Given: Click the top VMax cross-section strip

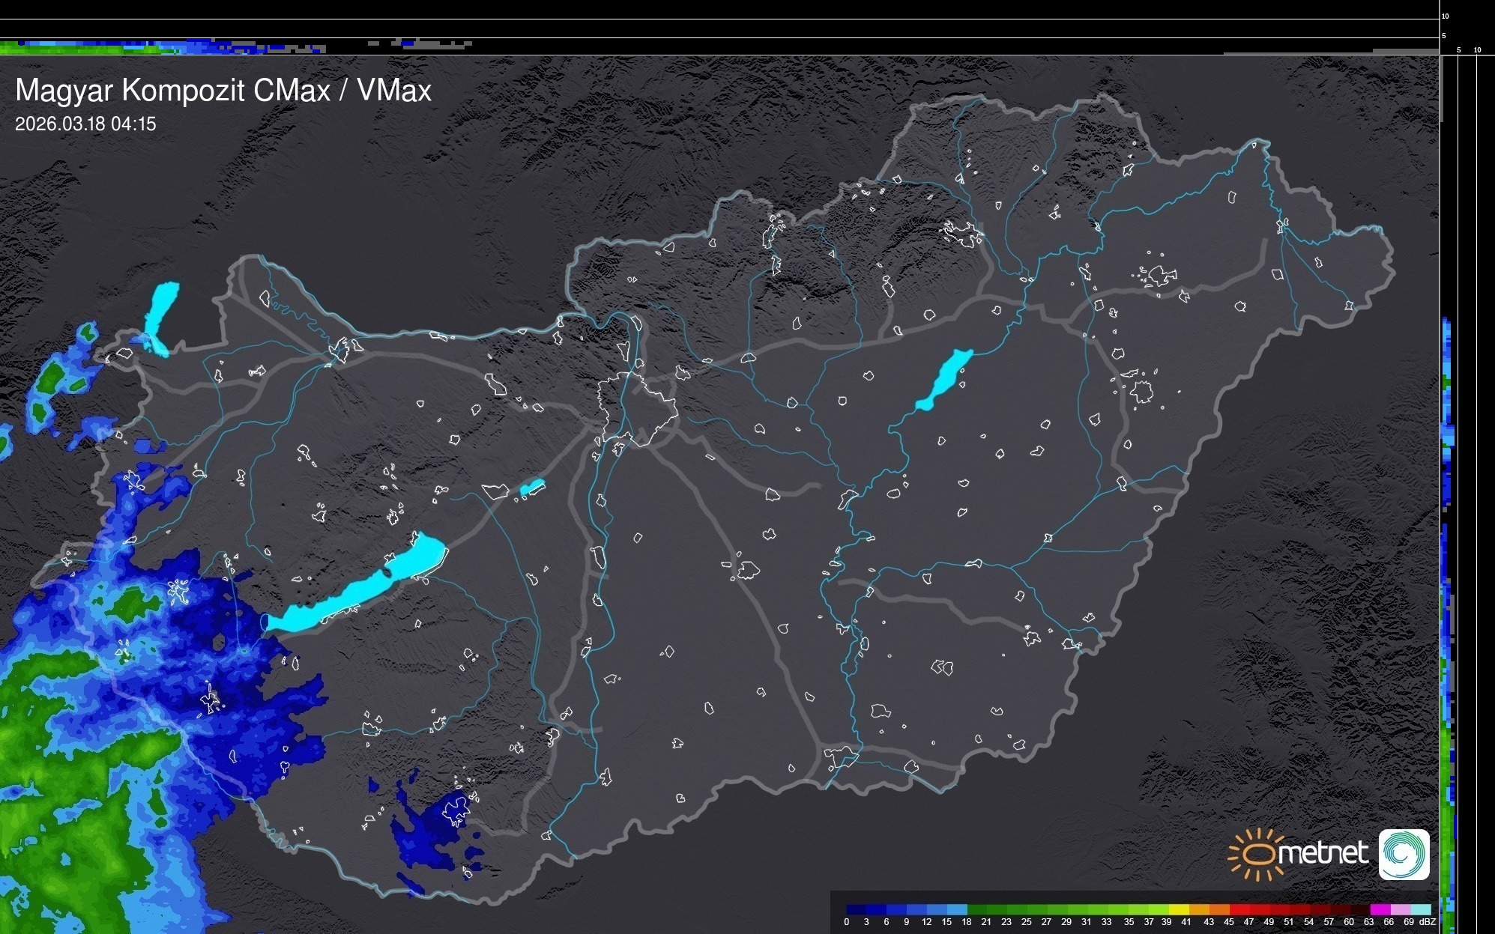Looking at the screenshot, I should (225, 46).
